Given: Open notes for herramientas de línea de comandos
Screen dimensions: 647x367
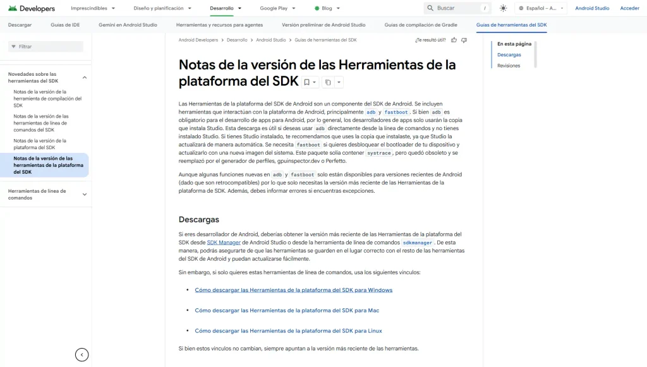Looking at the screenshot, I should [41, 123].
